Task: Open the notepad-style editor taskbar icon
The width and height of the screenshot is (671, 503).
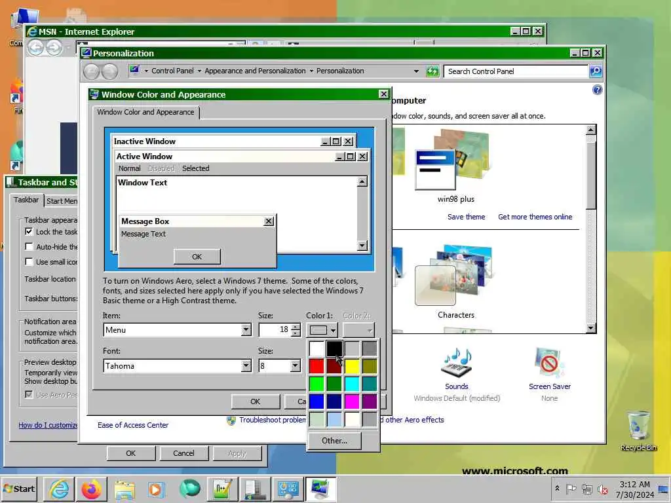Action: pos(223,489)
